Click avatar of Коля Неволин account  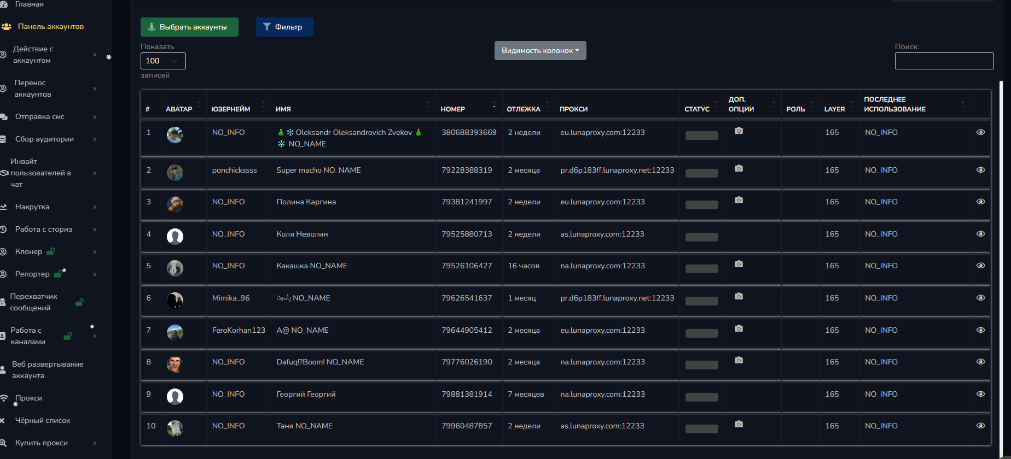[175, 236]
